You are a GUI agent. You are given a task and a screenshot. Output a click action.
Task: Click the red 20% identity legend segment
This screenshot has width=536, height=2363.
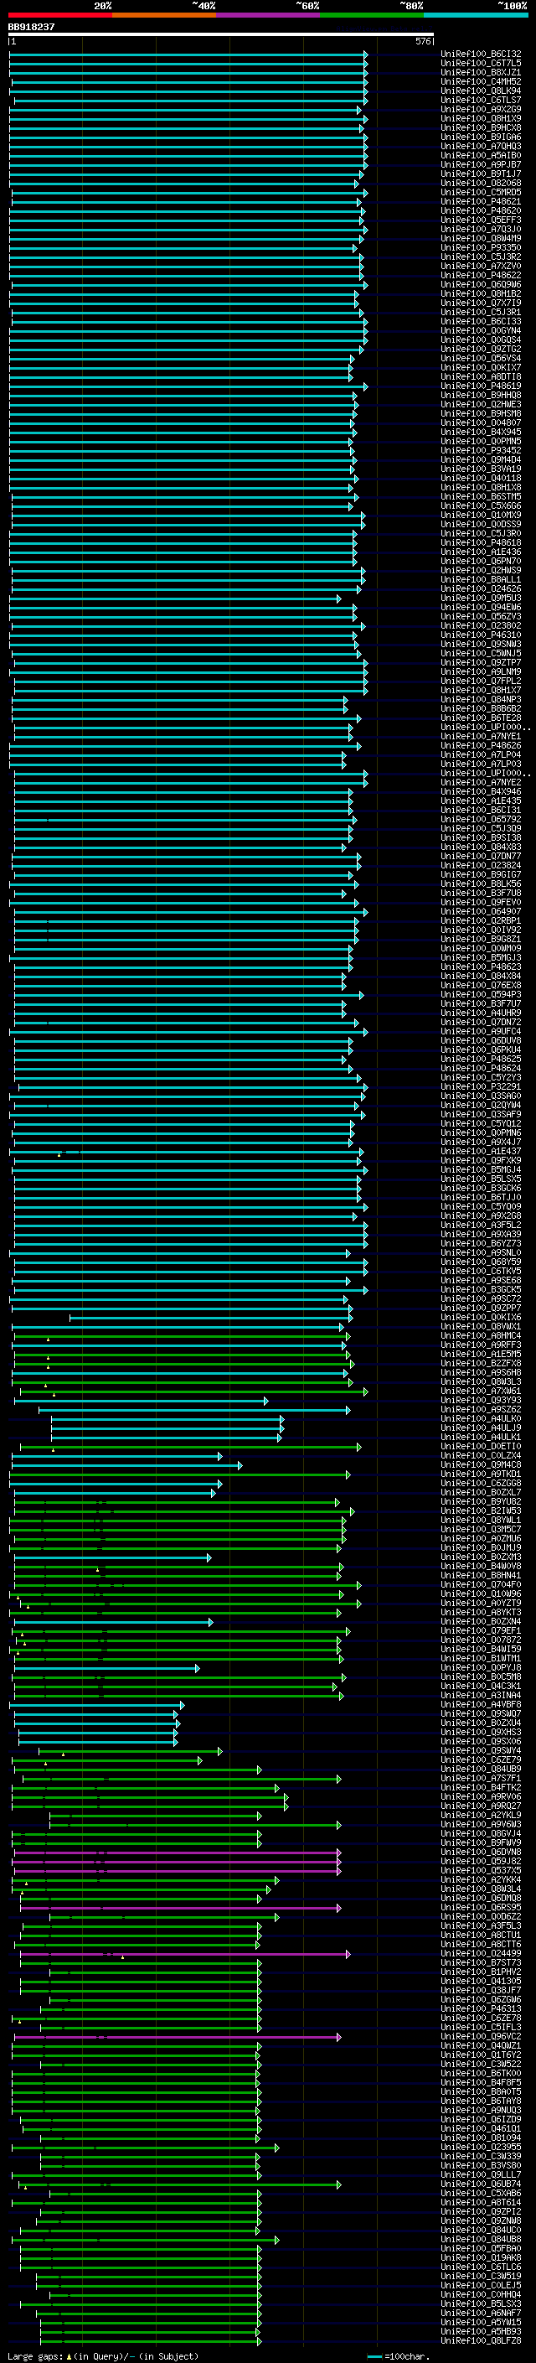tap(60, 15)
